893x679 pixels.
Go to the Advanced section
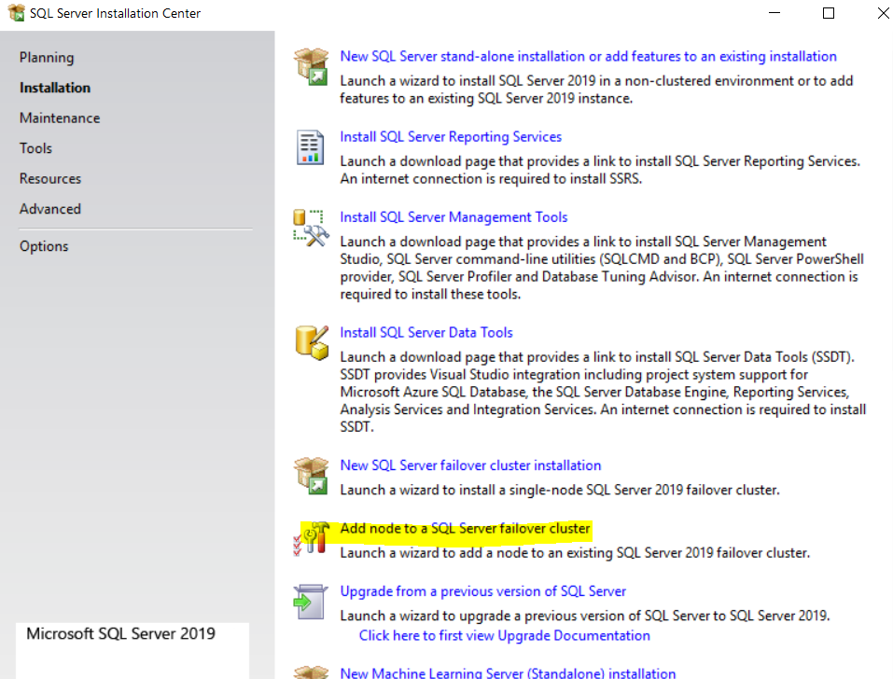50,209
